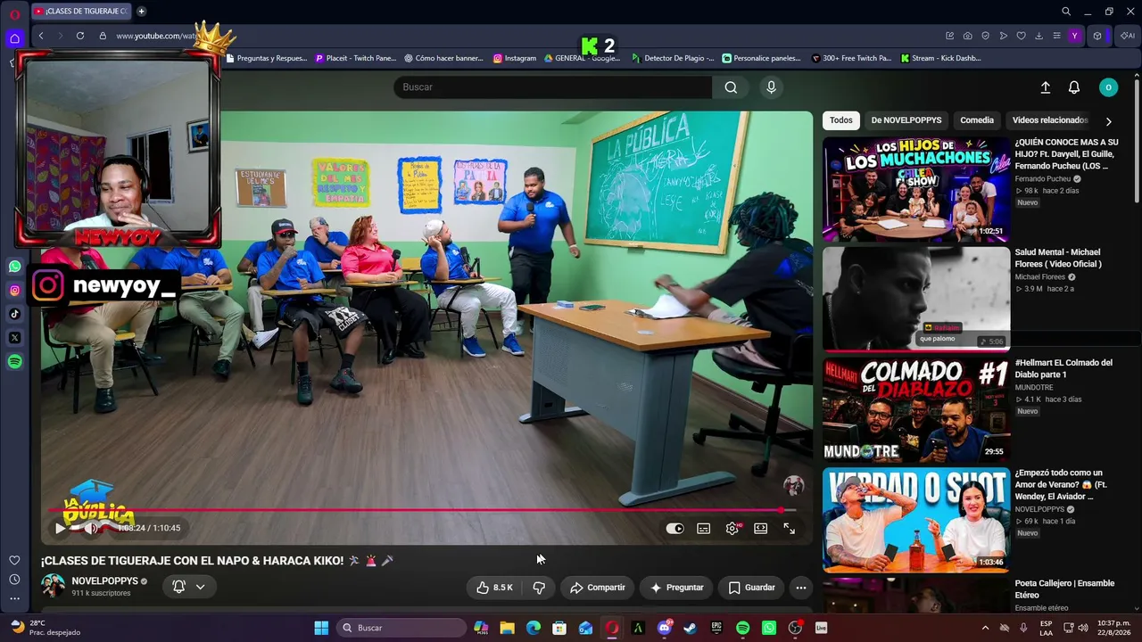Open the video player settings gear
Viewport: 1142px width, 642px height.
pos(732,529)
